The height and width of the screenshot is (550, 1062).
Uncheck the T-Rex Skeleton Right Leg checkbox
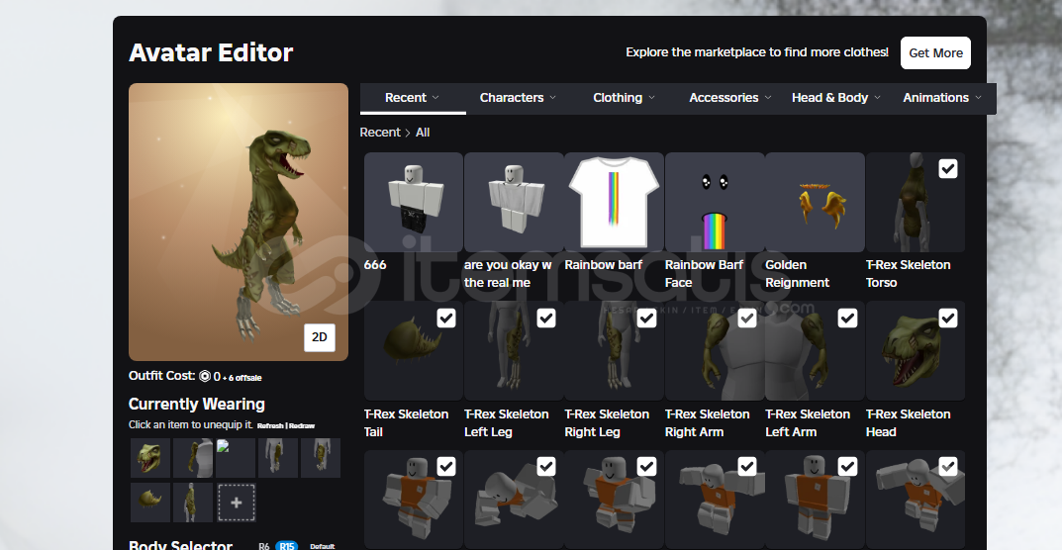[x=647, y=318]
